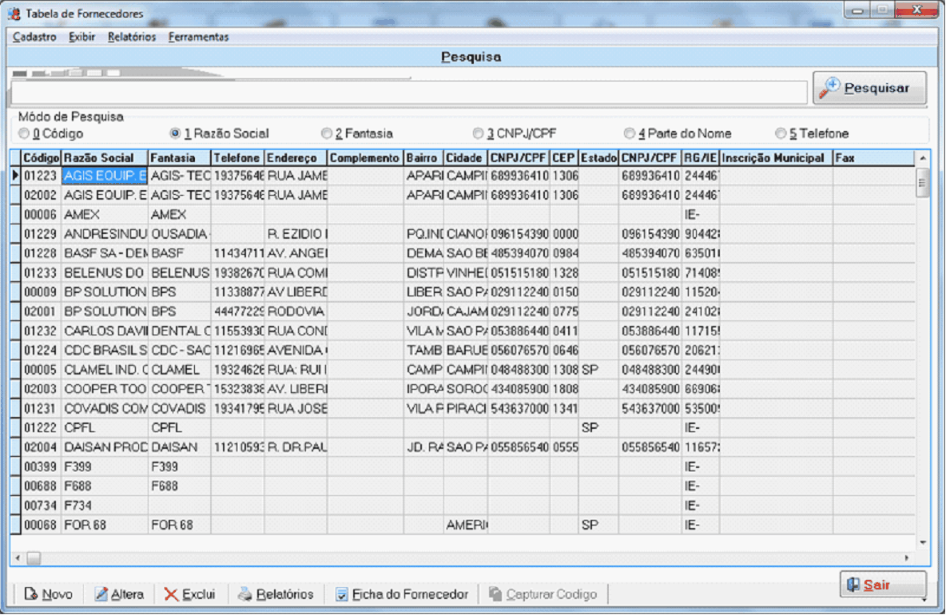Image resolution: width=946 pixels, height=615 pixels.
Task: Click the Exclui red X icon
Action: point(172,594)
